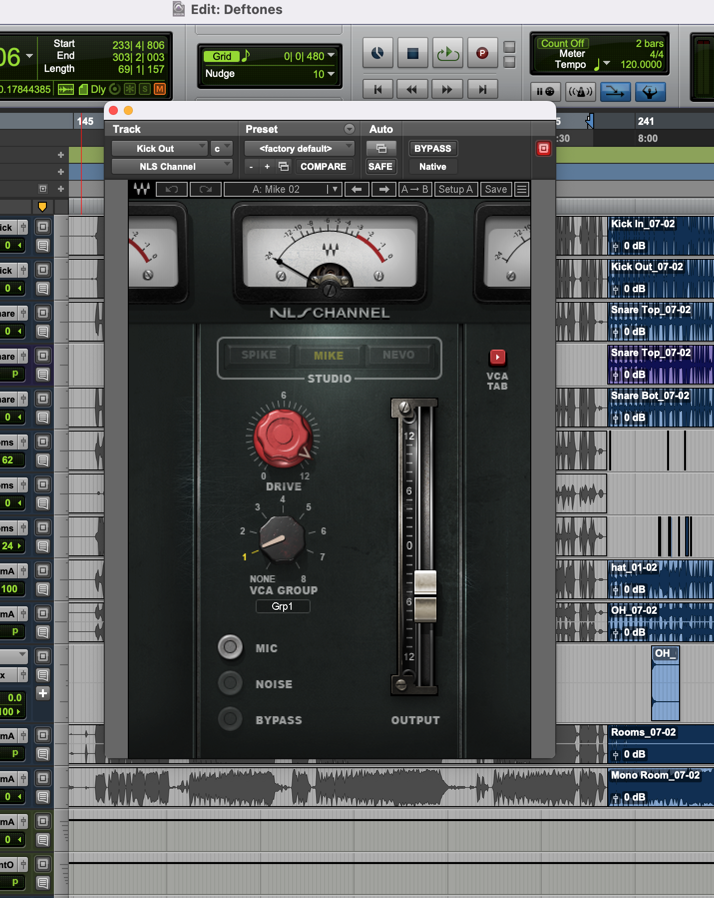
Task: Click the yellow memory location marker icon
Action: coord(42,206)
